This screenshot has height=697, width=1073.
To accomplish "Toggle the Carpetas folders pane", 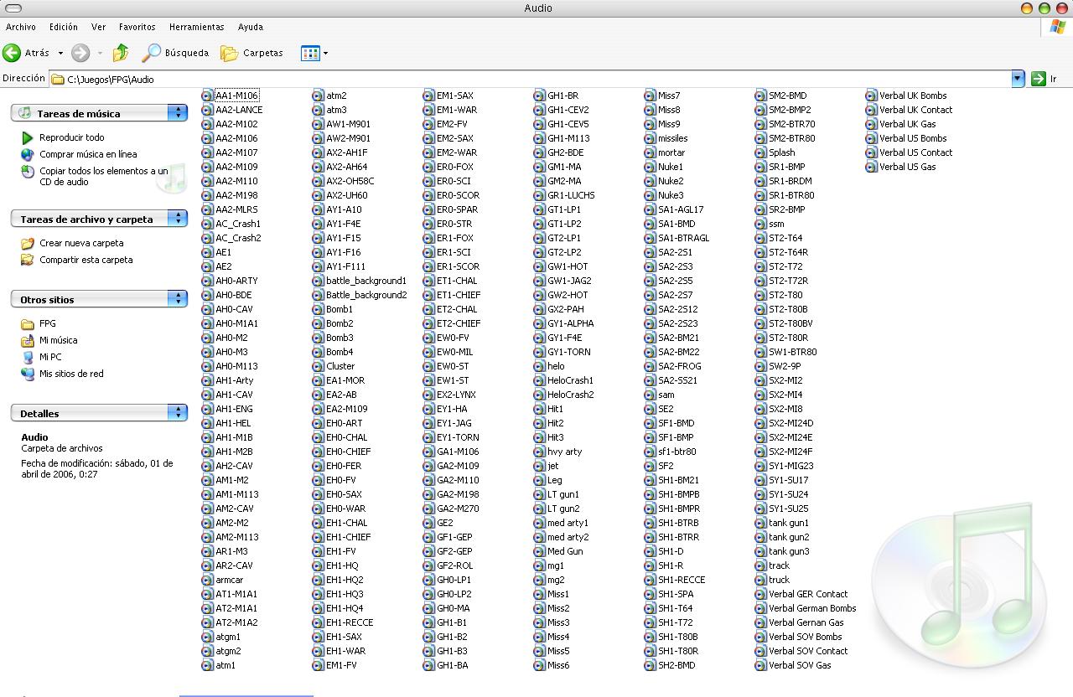I will pos(251,53).
